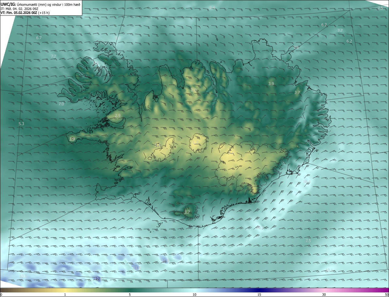
Task: Click the 10.3 value on the map
Action: tap(260, 227)
